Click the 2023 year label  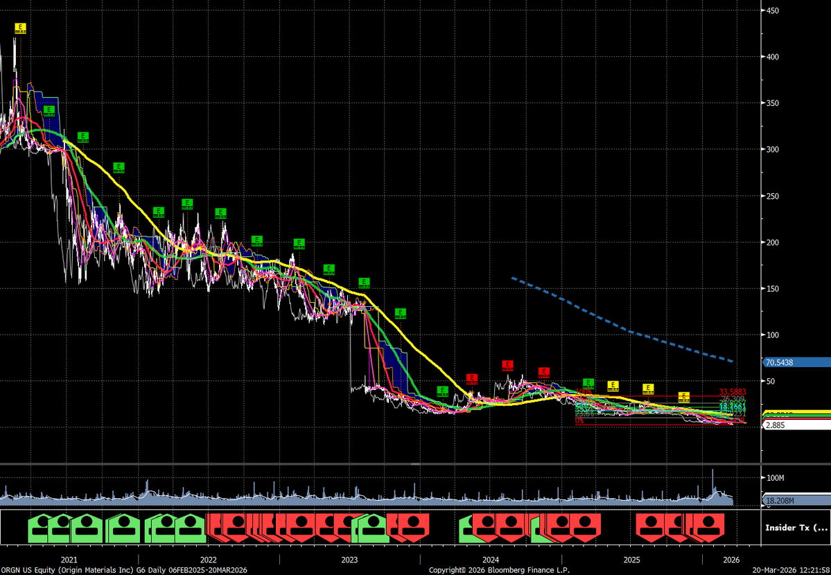350,560
